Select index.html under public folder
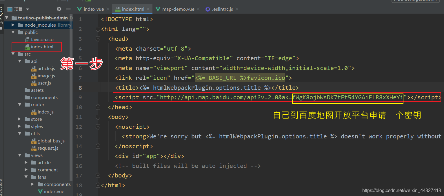 42,47
